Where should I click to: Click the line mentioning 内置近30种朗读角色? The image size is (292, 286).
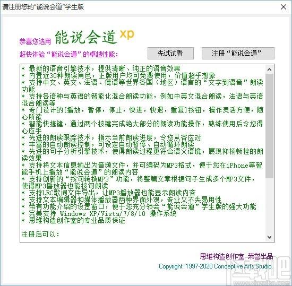pyautogui.click(x=118, y=75)
